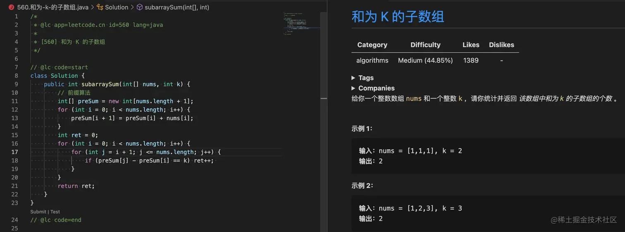The width and height of the screenshot is (625, 232).
Task: Click the Dislikes column header
Action: [x=501, y=45]
